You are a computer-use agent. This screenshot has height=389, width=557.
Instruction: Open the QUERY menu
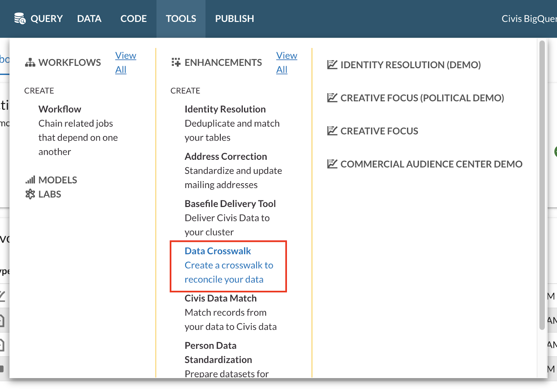point(47,19)
